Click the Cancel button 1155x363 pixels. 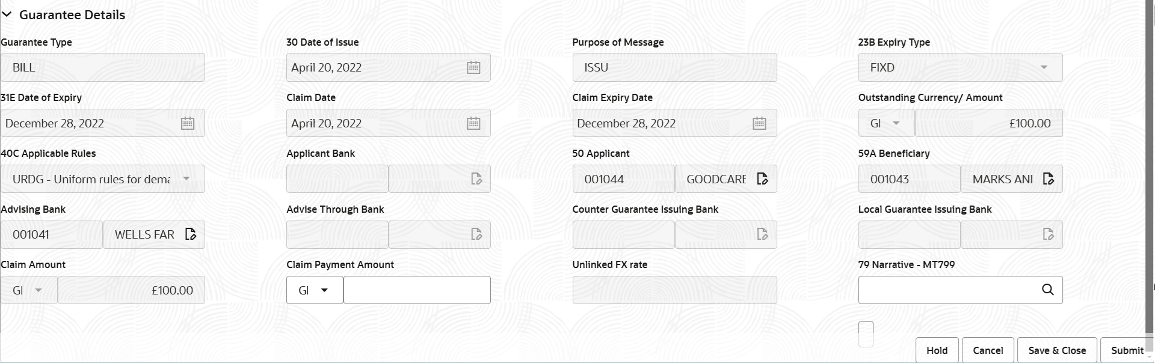tap(988, 350)
